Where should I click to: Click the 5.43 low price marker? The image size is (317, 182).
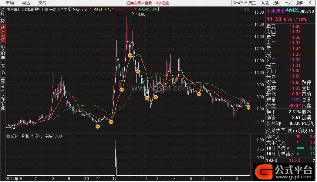[14, 128]
